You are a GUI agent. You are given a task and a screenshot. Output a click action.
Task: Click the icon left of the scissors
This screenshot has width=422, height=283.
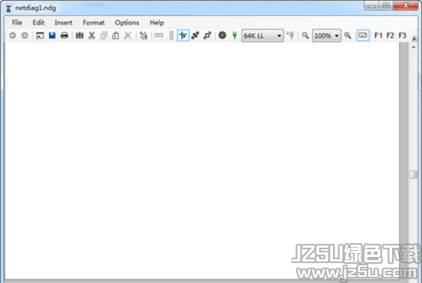[79, 35]
